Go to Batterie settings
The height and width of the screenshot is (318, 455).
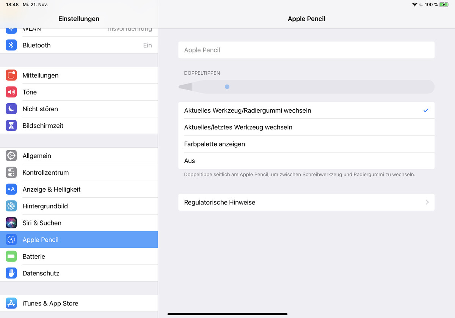tap(34, 257)
